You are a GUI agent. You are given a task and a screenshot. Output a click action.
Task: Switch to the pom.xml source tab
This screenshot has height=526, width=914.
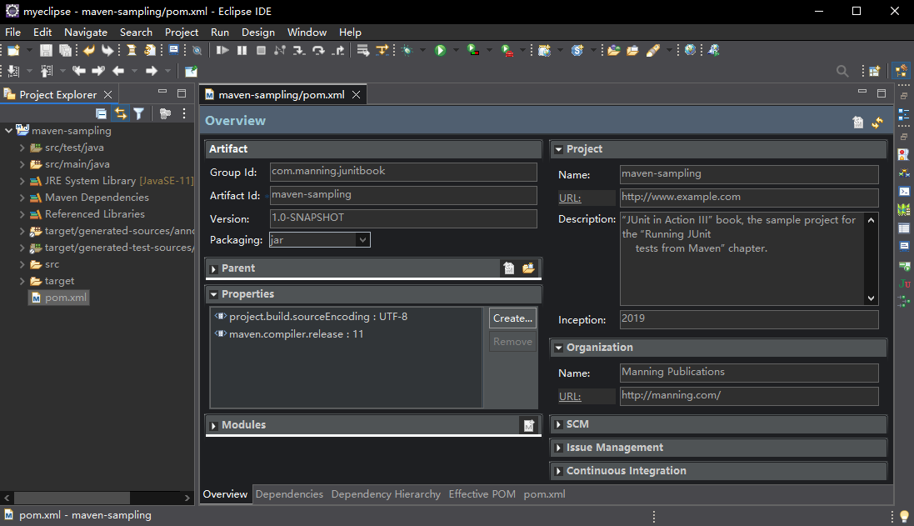point(544,494)
